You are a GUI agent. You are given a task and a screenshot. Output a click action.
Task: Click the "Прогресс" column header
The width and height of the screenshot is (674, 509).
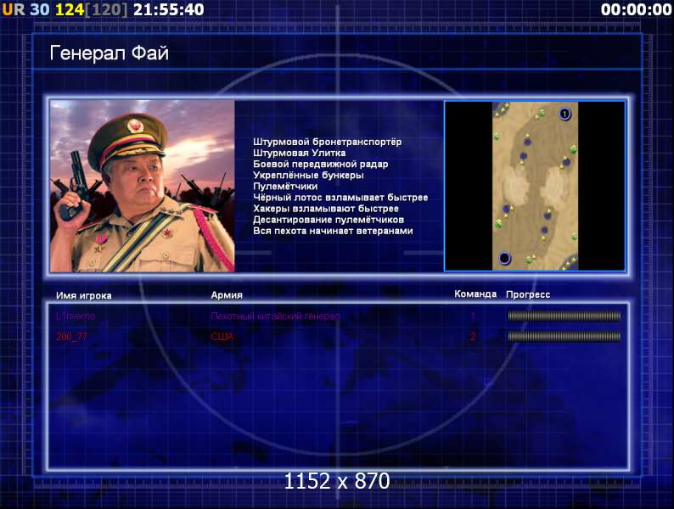coord(528,294)
